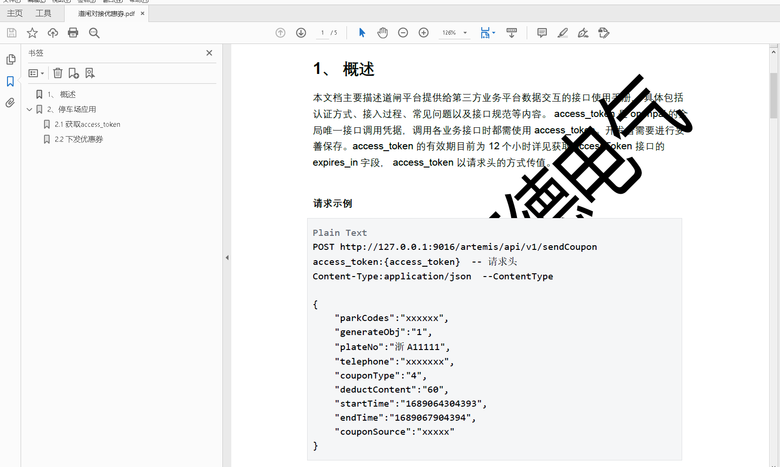Viewport: 780px width, 467px height.
Task: Delete selected bookmark with trash icon
Action: tap(58, 73)
